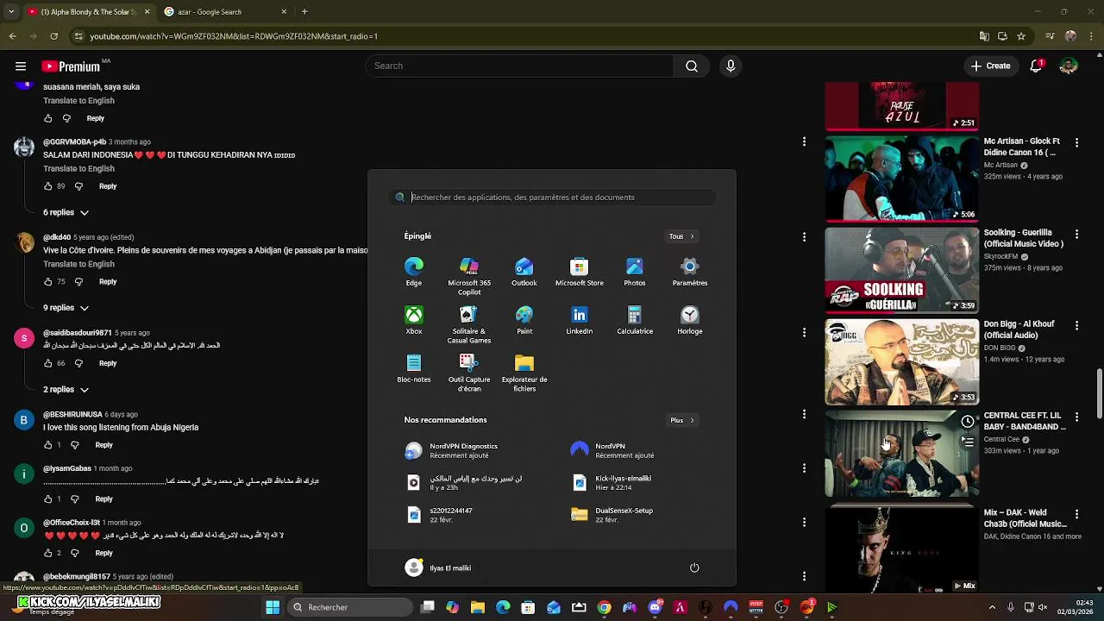Viewport: 1104px width, 621px height.
Task: Switch to Alpha Blondy YouTube tab
Action: pyautogui.click(x=89, y=12)
